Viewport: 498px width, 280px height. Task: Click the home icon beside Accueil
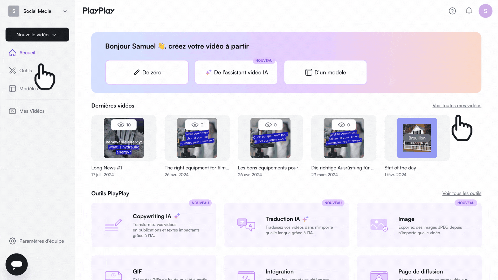click(x=12, y=53)
